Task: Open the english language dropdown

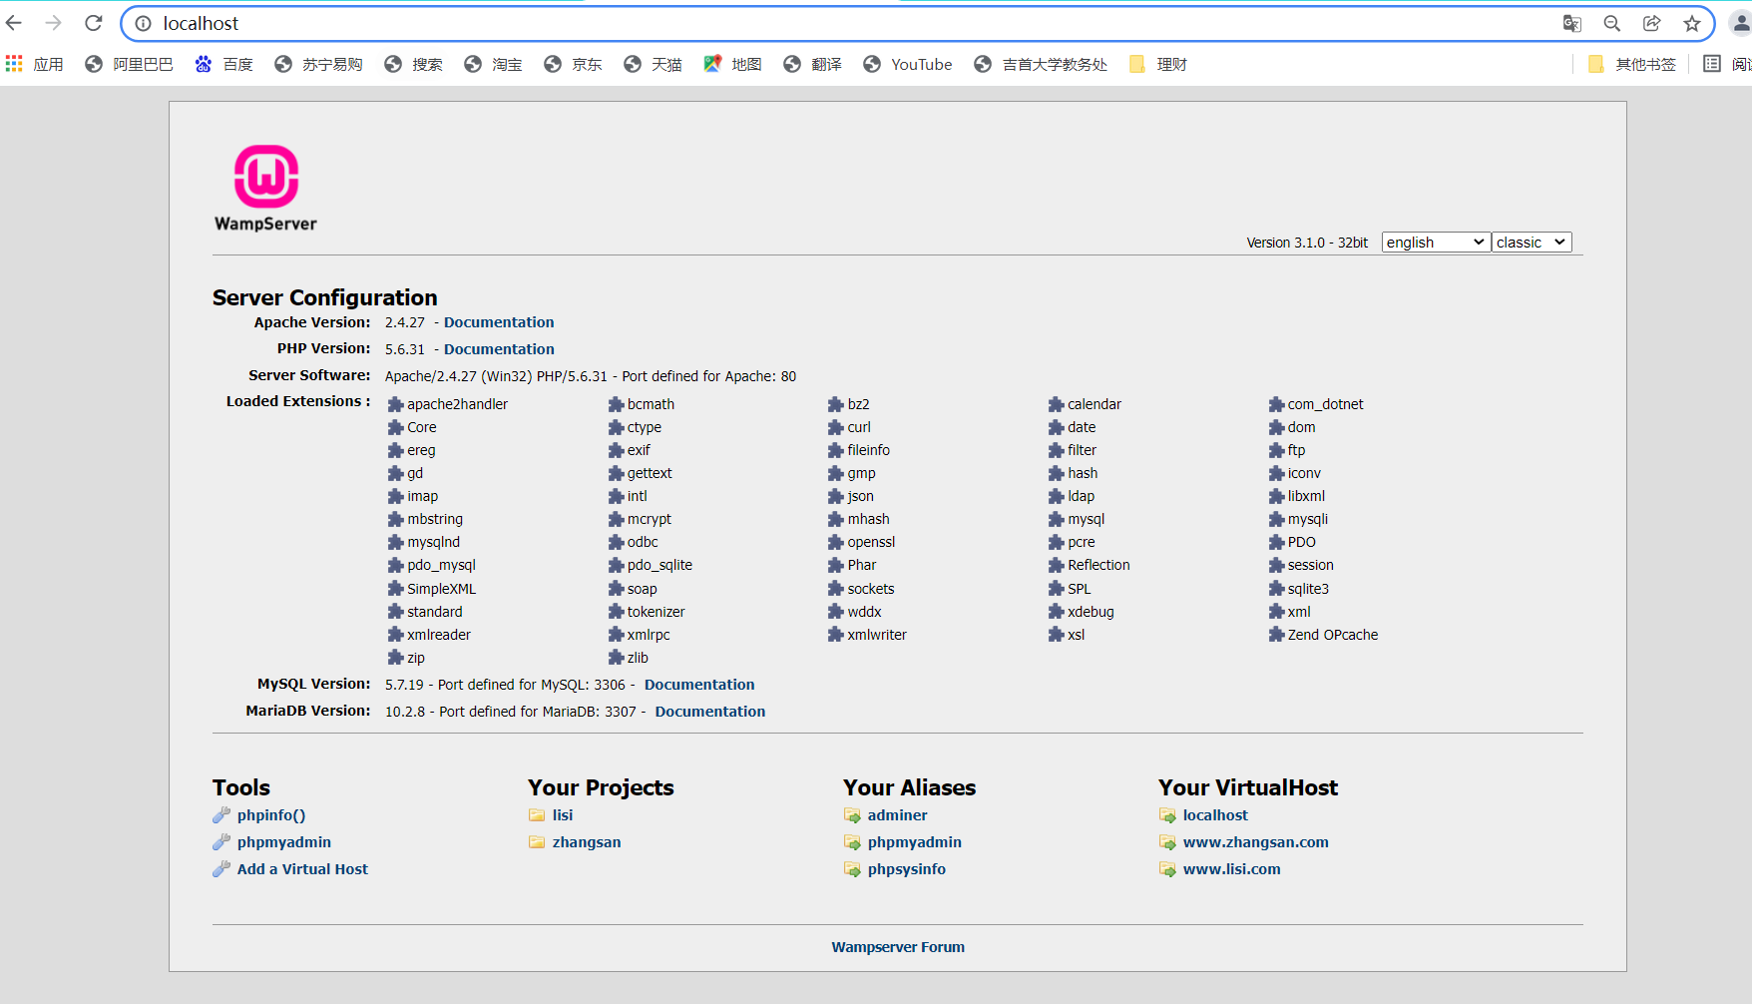Action: pyautogui.click(x=1436, y=243)
